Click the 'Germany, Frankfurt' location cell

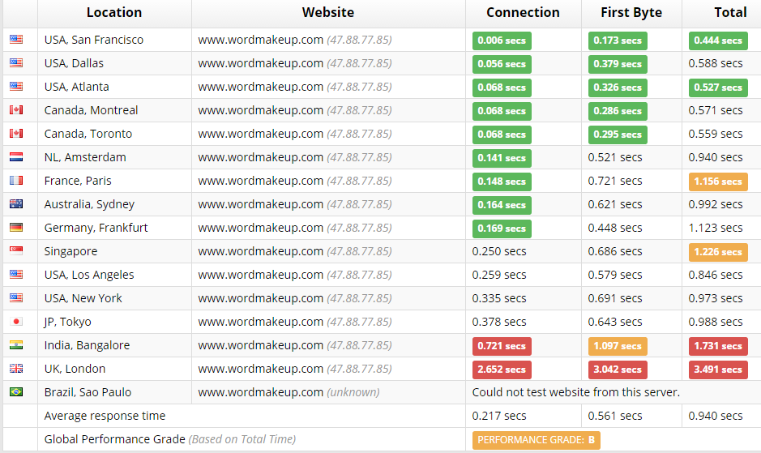coord(114,228)
